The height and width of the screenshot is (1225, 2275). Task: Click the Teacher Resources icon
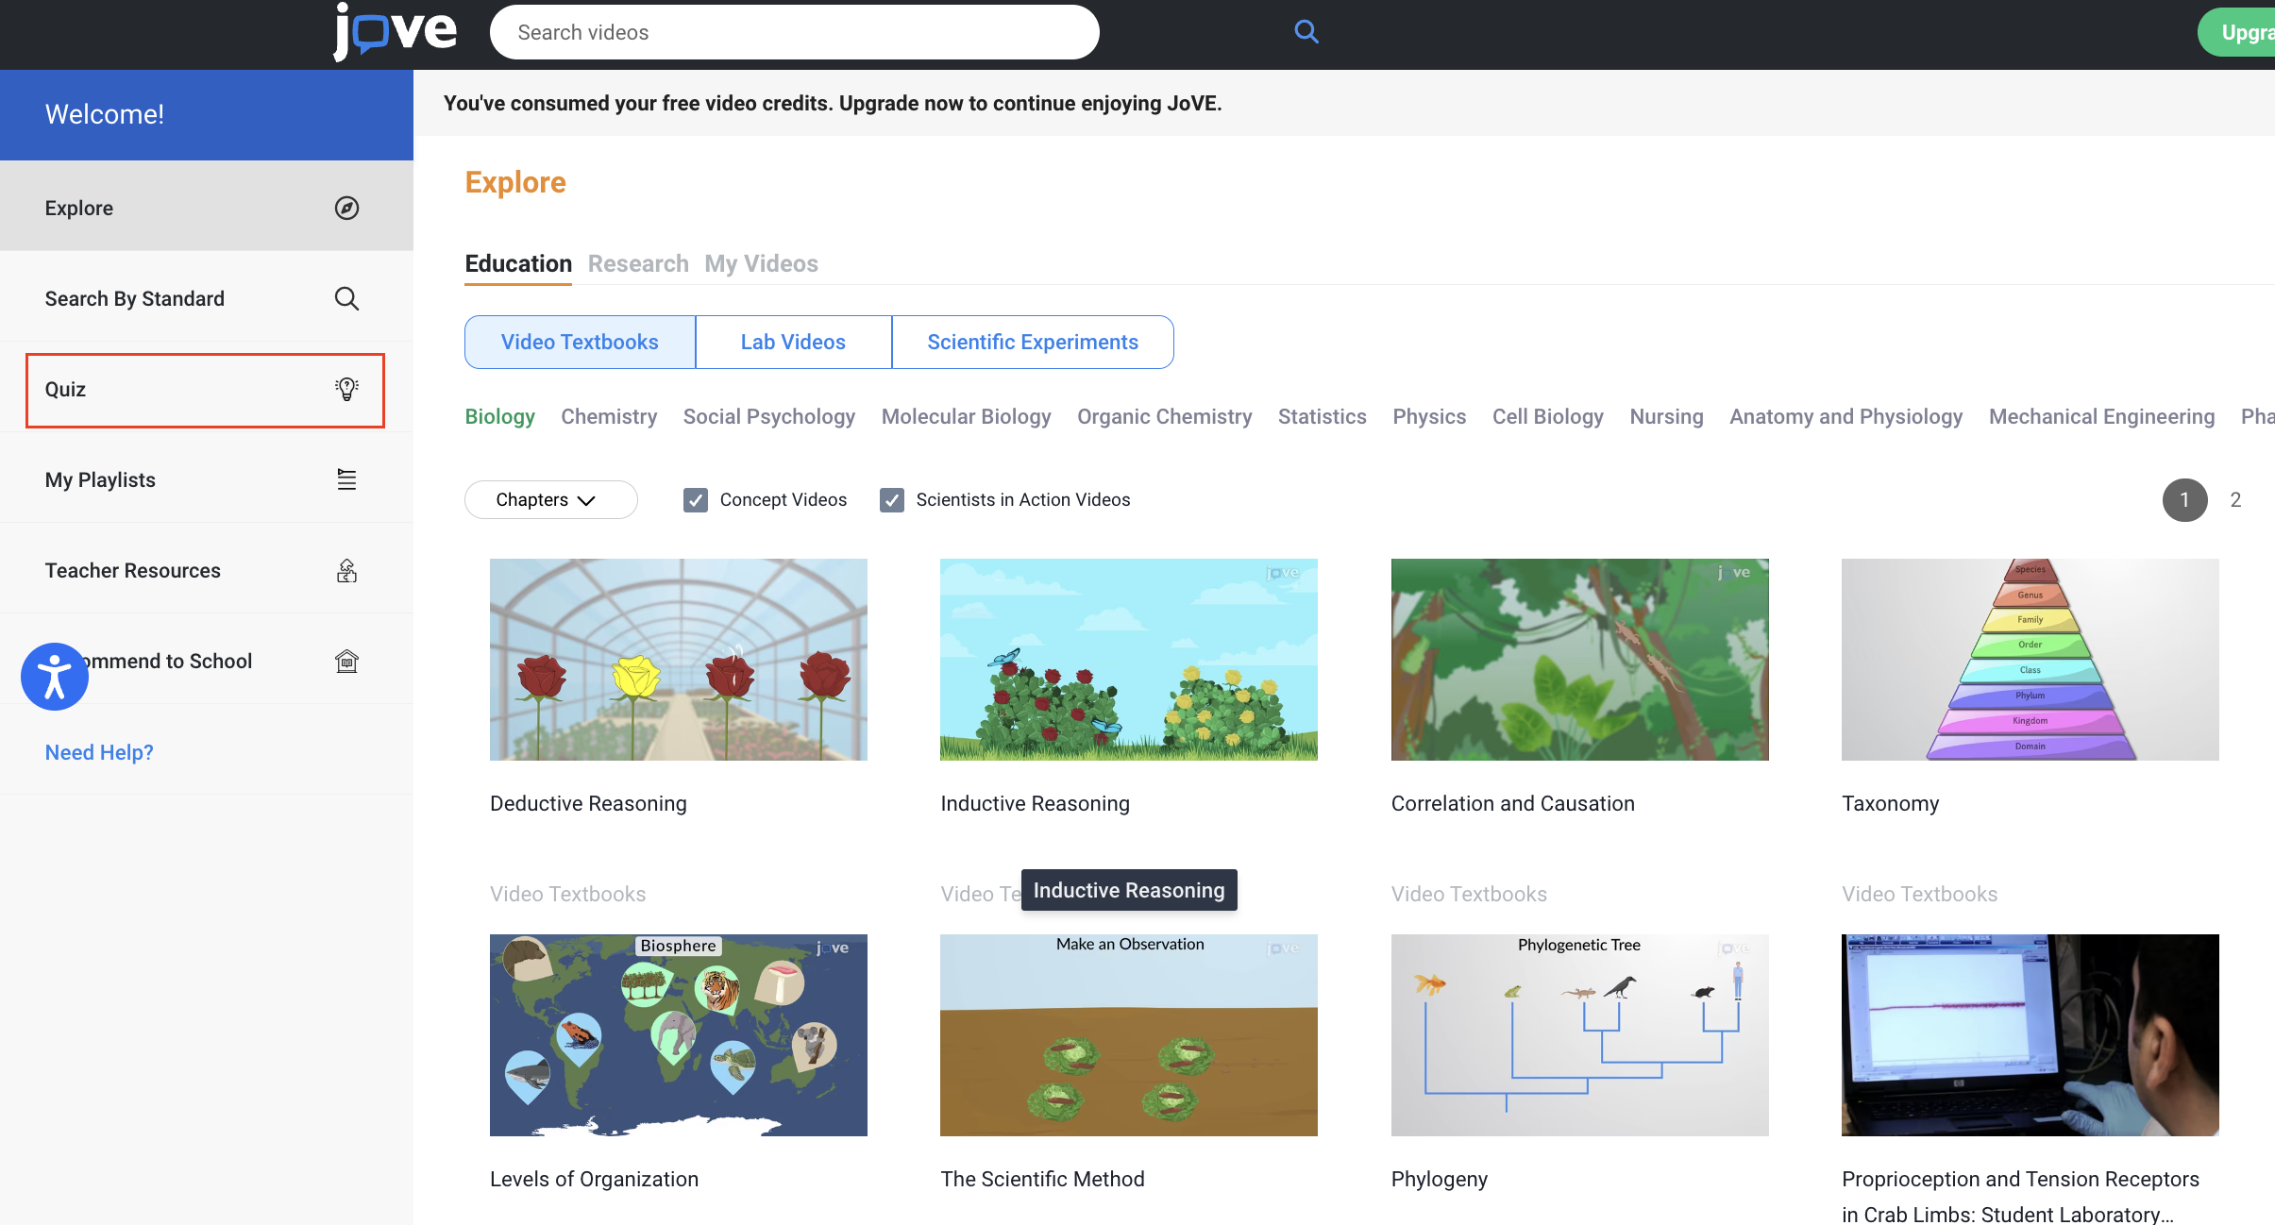[x=346, y=570]
